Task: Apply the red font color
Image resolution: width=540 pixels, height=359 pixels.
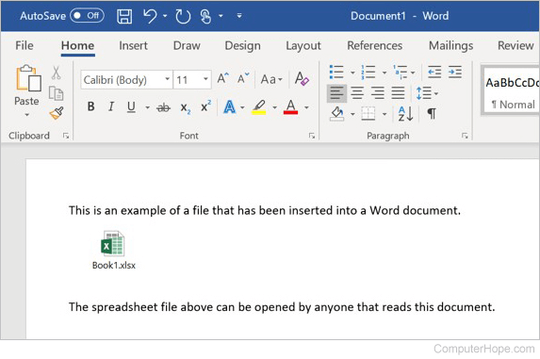Action: [x=290, y=107]
